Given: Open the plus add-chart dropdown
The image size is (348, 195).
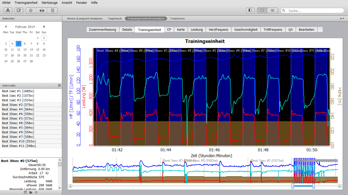Looking at the screenshot, I should point(342,19).
